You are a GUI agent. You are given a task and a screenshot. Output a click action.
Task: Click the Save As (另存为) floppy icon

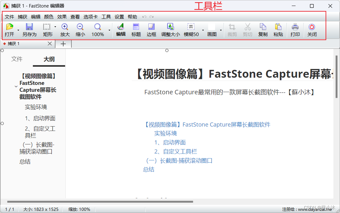[29, 27]
